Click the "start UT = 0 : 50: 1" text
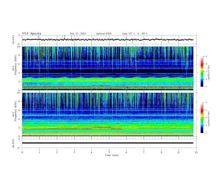Image resolution: width=221 pixels, height=171 pixels. [135, 34]
